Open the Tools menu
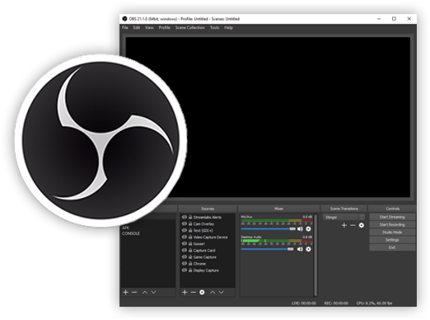This screenshot has height=320, width=430. pos(214,27)
